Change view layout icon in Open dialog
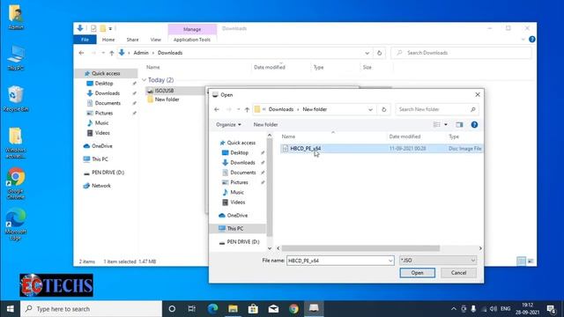 [437, 125]
